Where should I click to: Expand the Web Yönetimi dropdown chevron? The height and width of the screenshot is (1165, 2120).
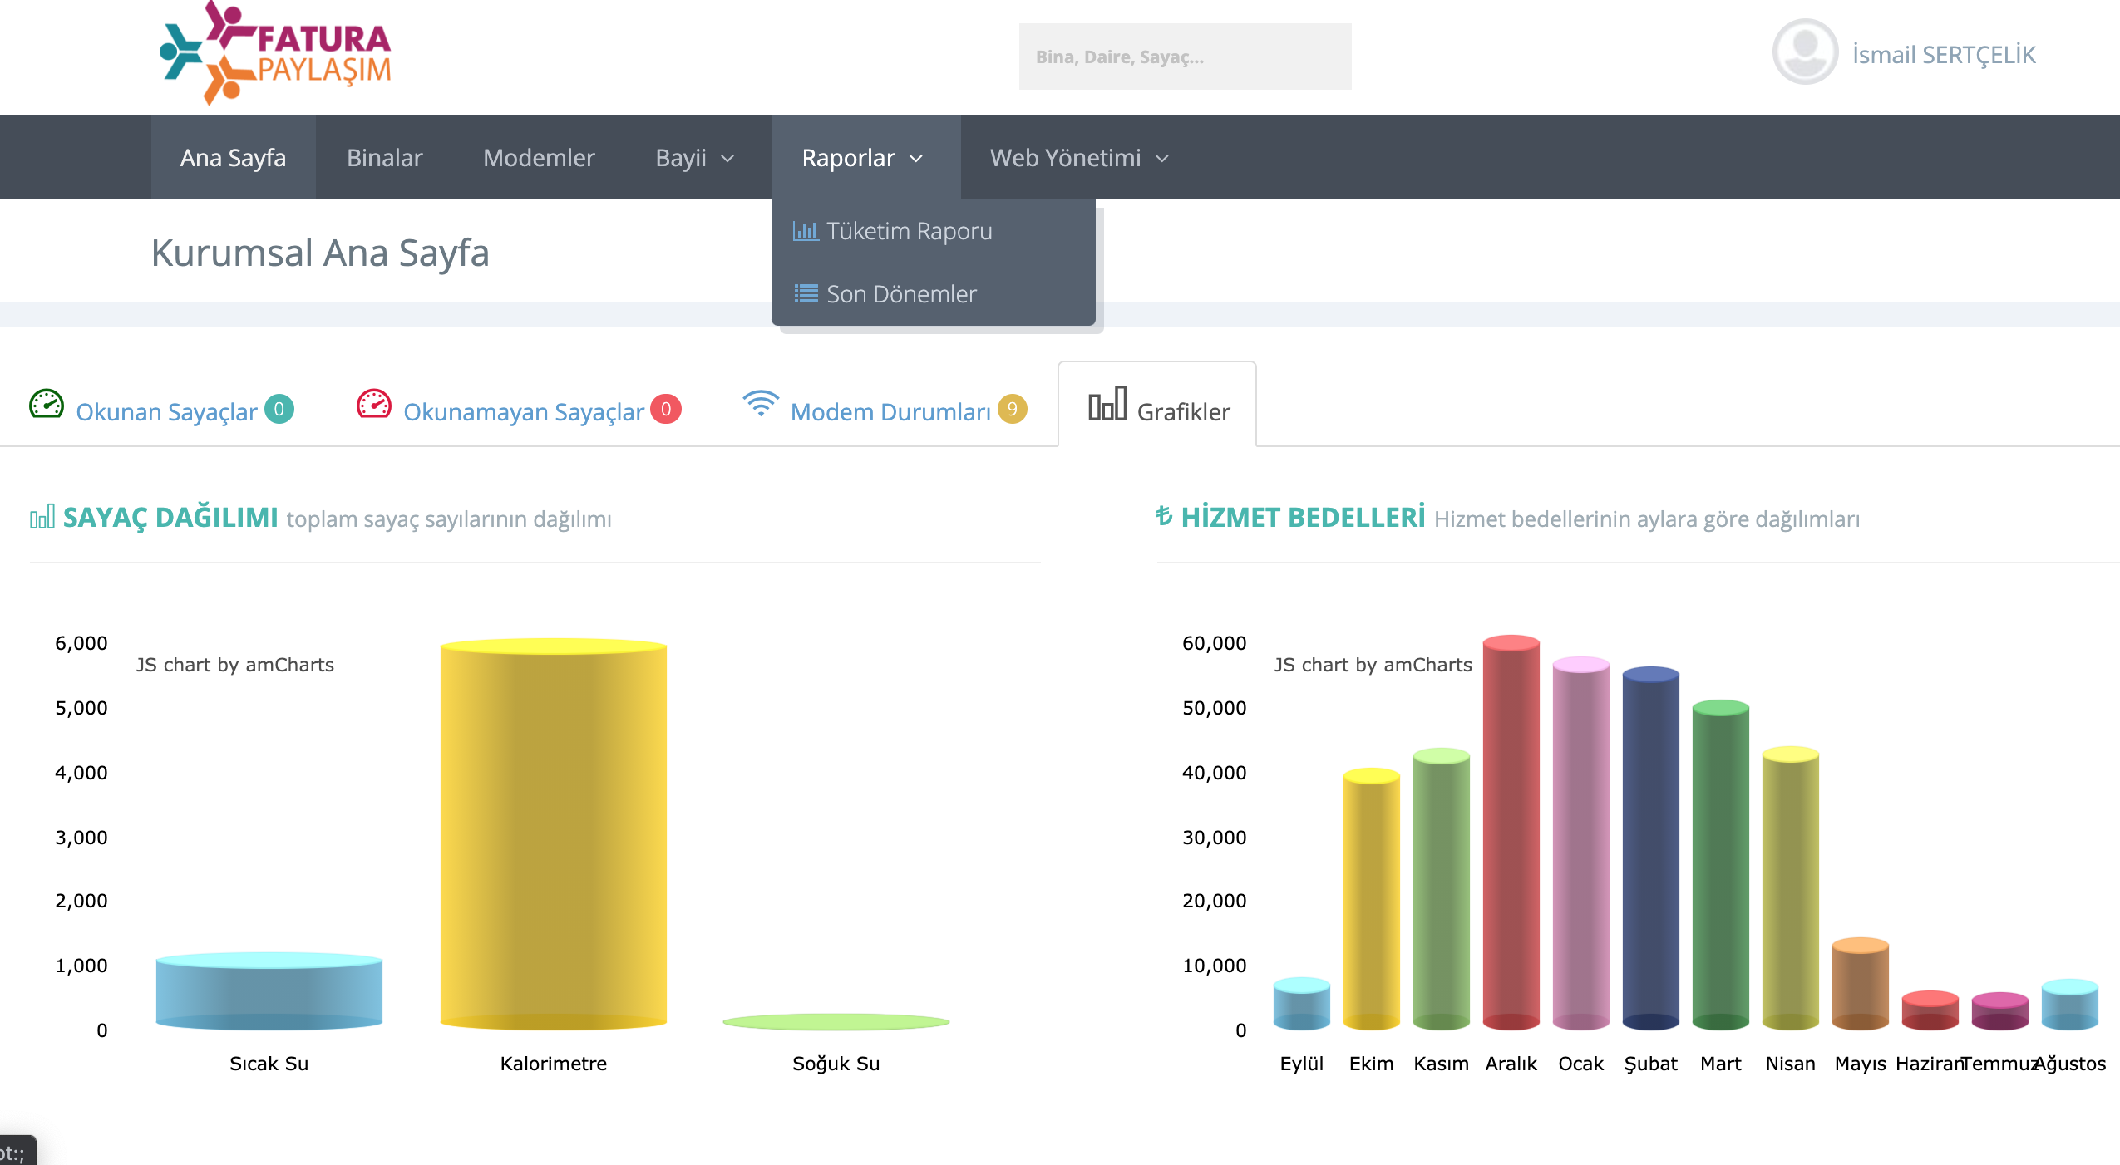click(1162, 159)
